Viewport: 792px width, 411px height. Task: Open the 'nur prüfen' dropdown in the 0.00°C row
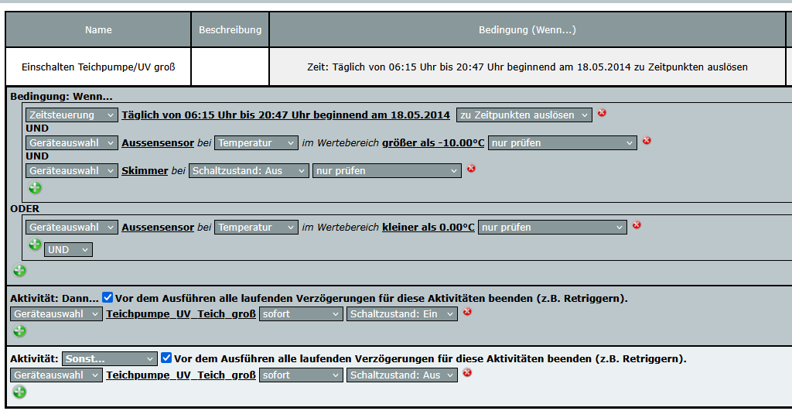pos(552,228)
